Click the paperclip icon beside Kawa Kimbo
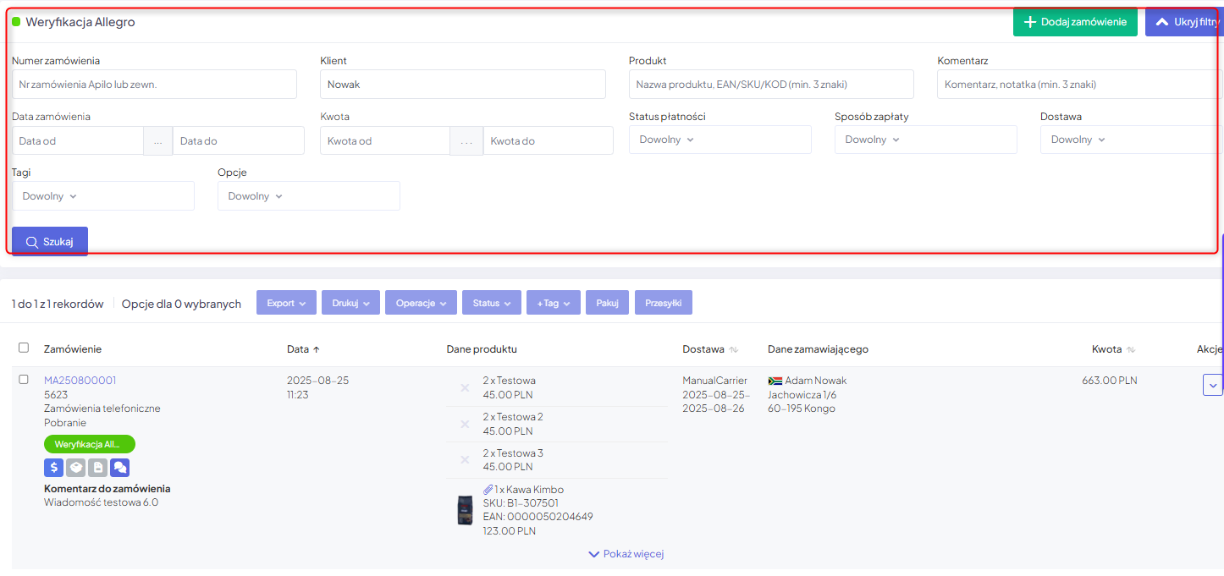This screenshot has width=1224, height=576. click(488, 490)
